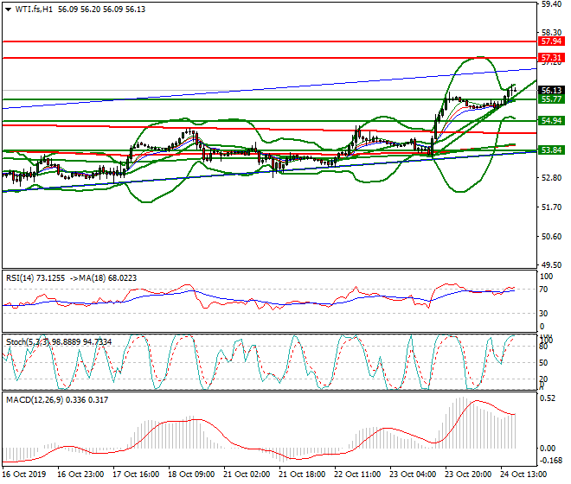Image resolution: width=571 pixels, height=484 pixels.
Task: Select the 23 Oct 04:00 time axis label
Action: (x=413, y=474)
